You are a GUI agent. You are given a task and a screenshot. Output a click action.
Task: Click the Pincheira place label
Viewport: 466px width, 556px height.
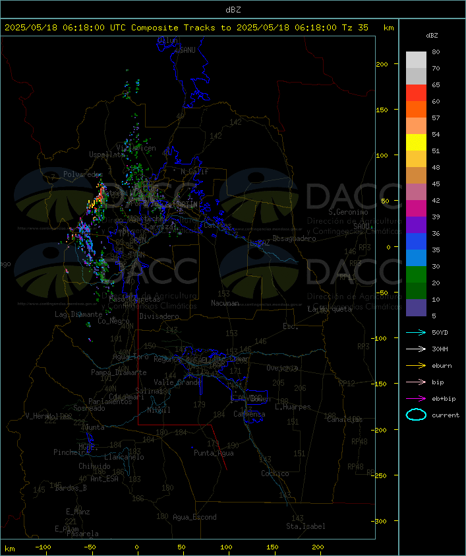tap(71, 452)
